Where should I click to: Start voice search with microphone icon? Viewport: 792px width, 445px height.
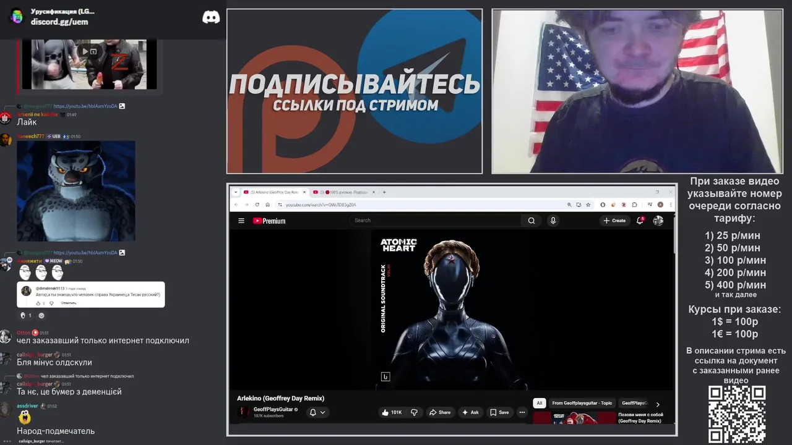[553, 221]
